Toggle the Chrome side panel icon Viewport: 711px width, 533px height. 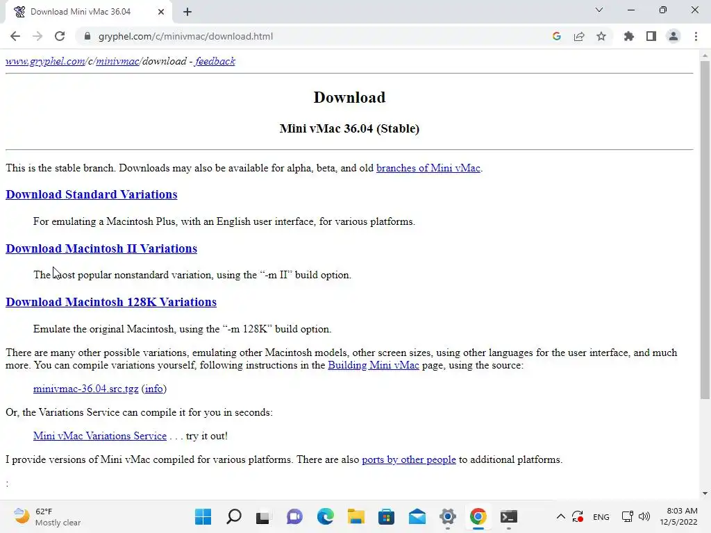pyautogui.click(x=651, y=36)
